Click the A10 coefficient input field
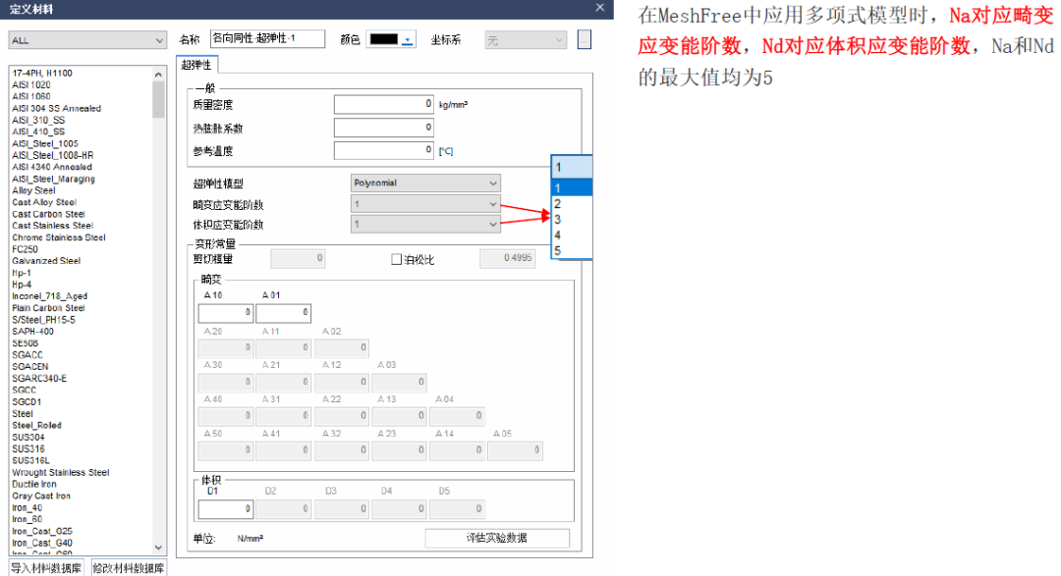 (x=226, y=313)
